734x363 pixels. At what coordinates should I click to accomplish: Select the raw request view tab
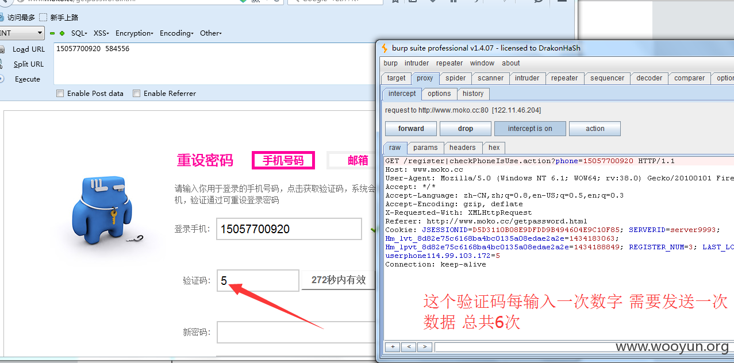[x=395, y=148]
